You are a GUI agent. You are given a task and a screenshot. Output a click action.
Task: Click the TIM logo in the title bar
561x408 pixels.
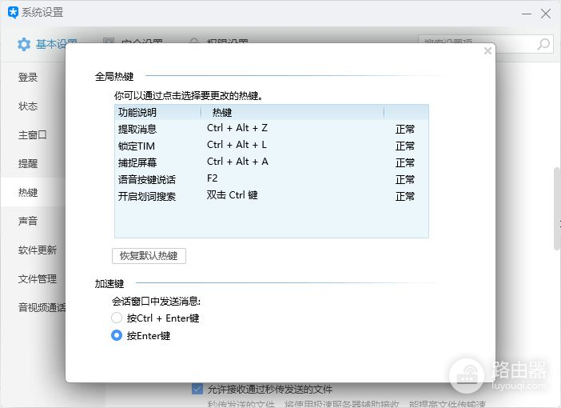pos(12,12)
